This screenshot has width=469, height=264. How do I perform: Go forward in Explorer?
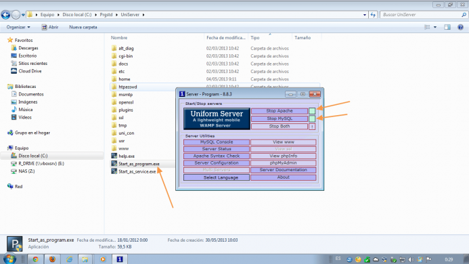click(16, 14)
